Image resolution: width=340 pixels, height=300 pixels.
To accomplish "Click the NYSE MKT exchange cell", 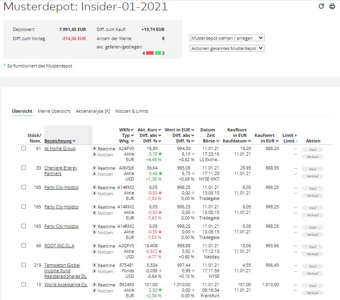I will 209,179.
